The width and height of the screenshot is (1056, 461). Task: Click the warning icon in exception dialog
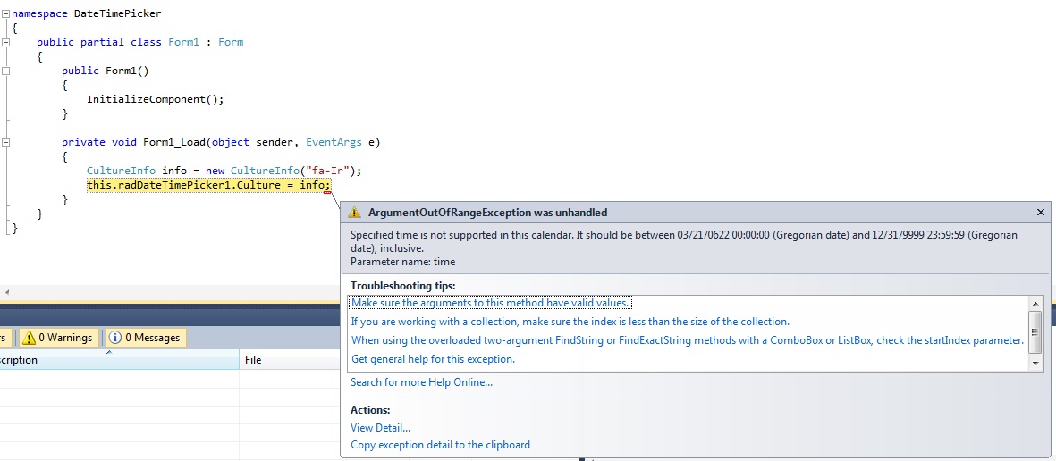pyautogui.click(x=354, y=213)
